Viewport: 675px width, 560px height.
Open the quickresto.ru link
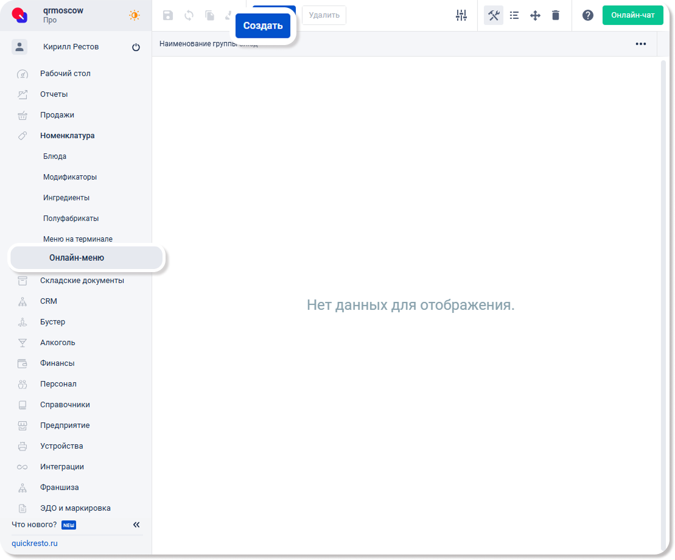[x=35, y=544]
